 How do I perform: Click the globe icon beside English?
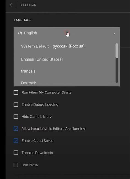(x=20, y=33)
